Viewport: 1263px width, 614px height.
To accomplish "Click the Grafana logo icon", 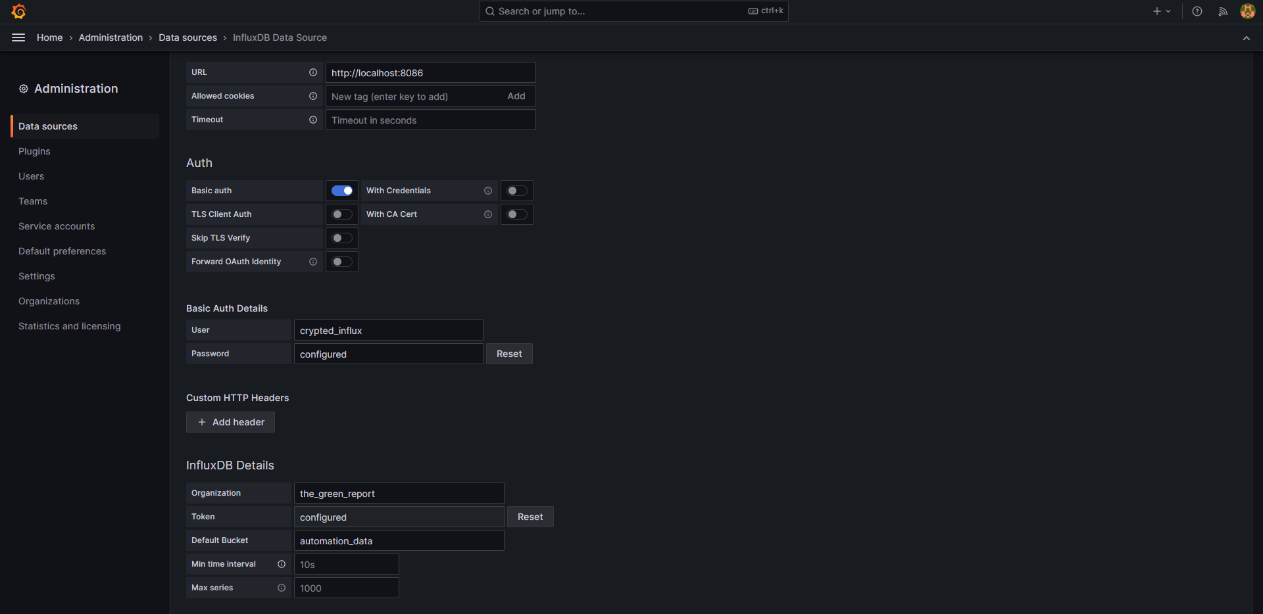I will tap(18, 11).
